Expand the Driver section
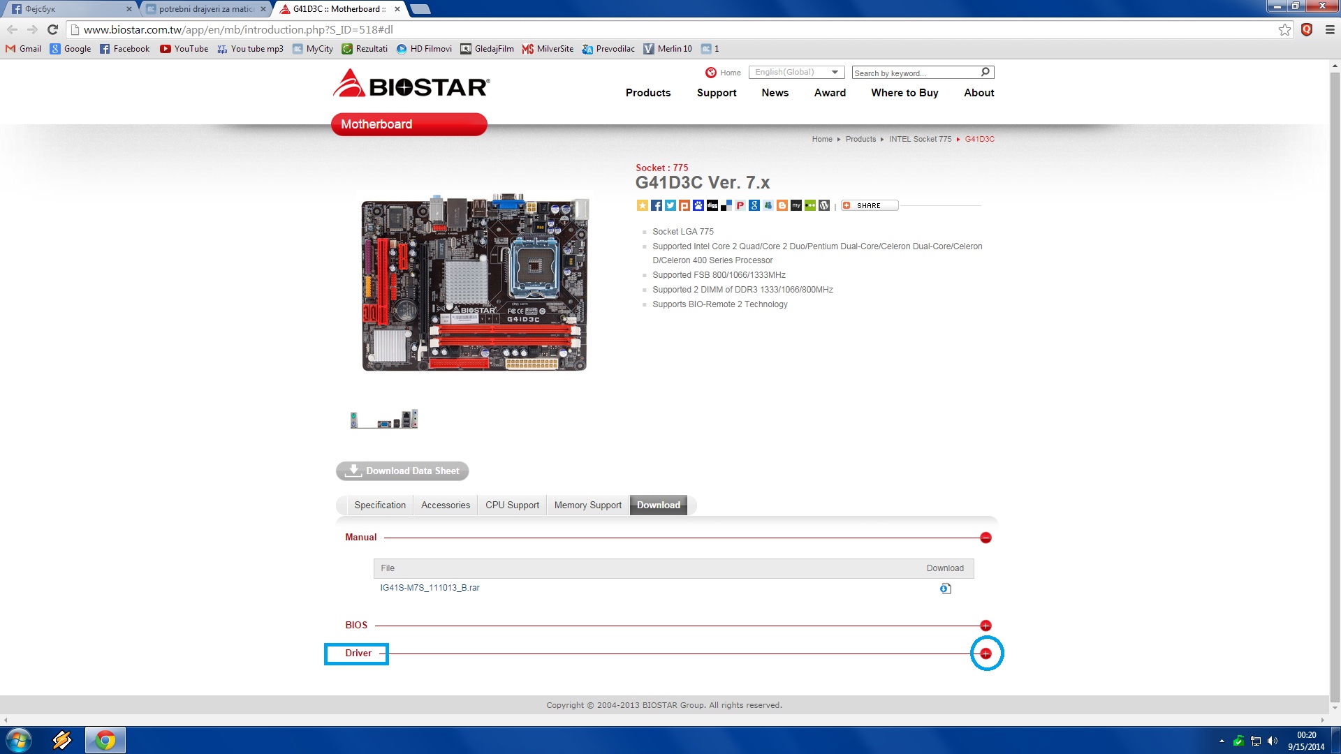Screen dimensions: 1341x754 tap(985, 653)
